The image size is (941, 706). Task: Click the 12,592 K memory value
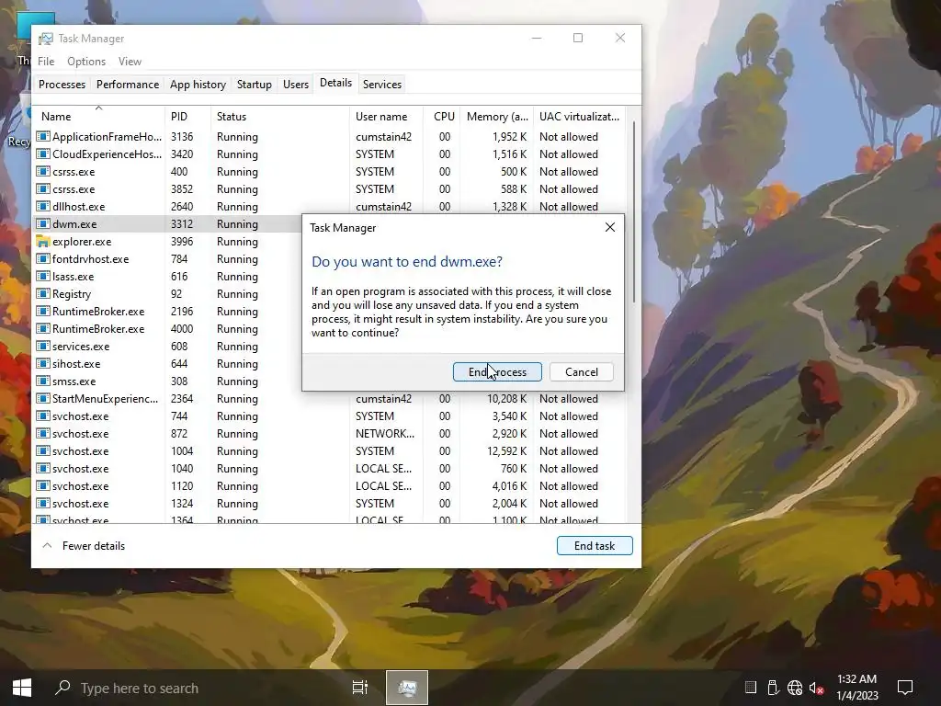pos(506,450)
